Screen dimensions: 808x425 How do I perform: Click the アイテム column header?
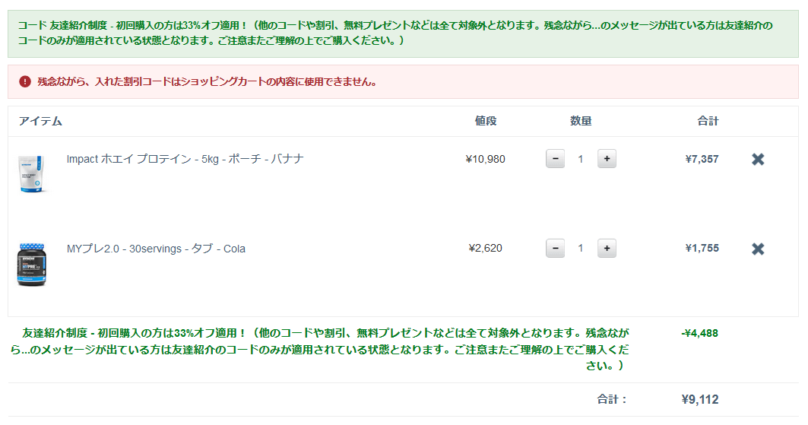[x=40, y=121]
